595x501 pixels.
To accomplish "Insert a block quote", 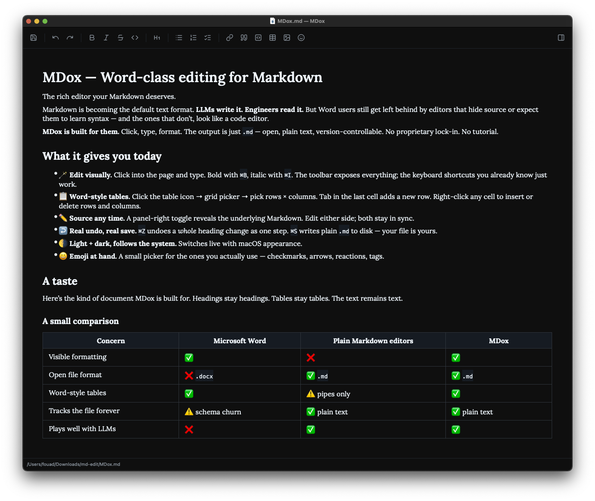I will pos(244,38).
